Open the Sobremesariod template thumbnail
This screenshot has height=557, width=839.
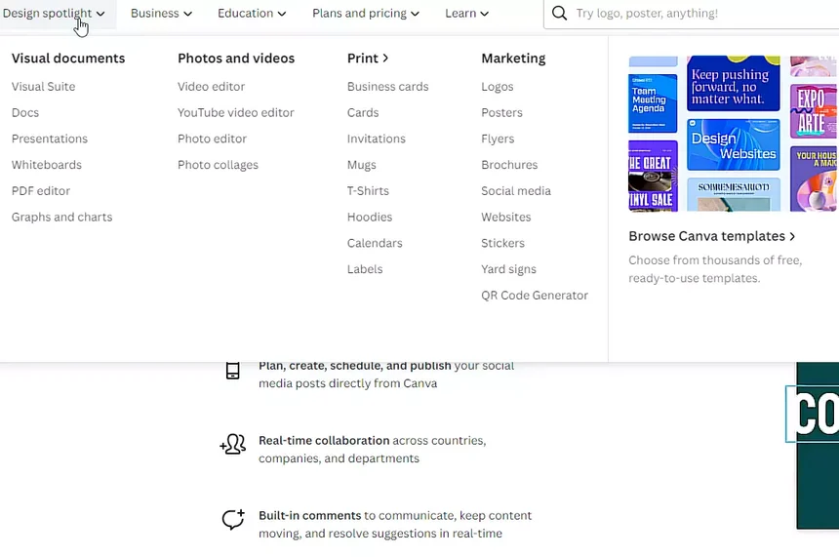click(x=734, y=194)
